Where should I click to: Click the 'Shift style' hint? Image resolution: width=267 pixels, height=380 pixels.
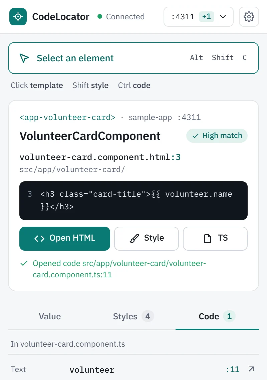90,85
